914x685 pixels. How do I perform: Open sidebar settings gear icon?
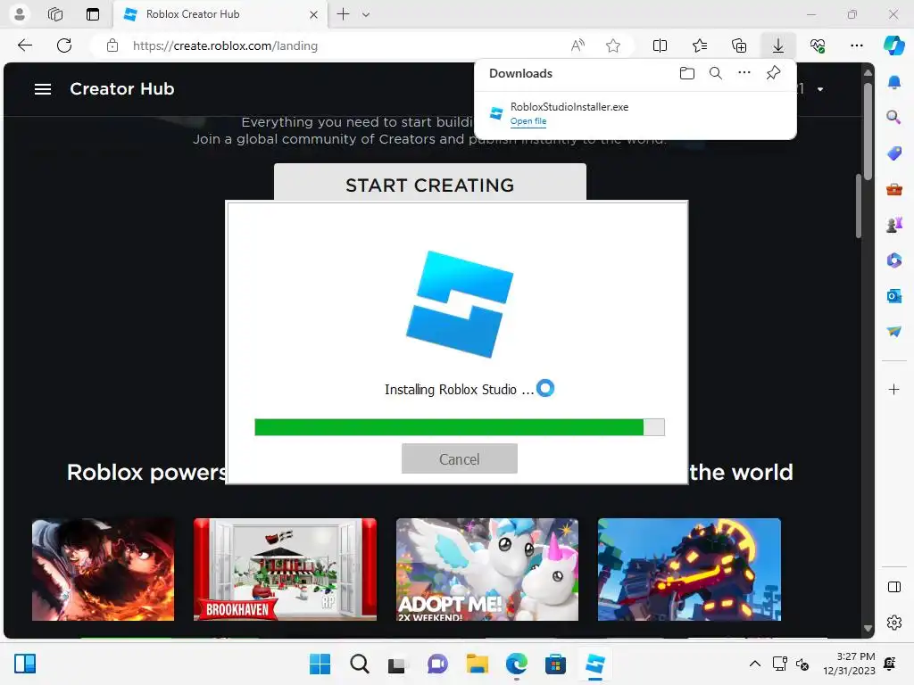[x=894, y=623]
